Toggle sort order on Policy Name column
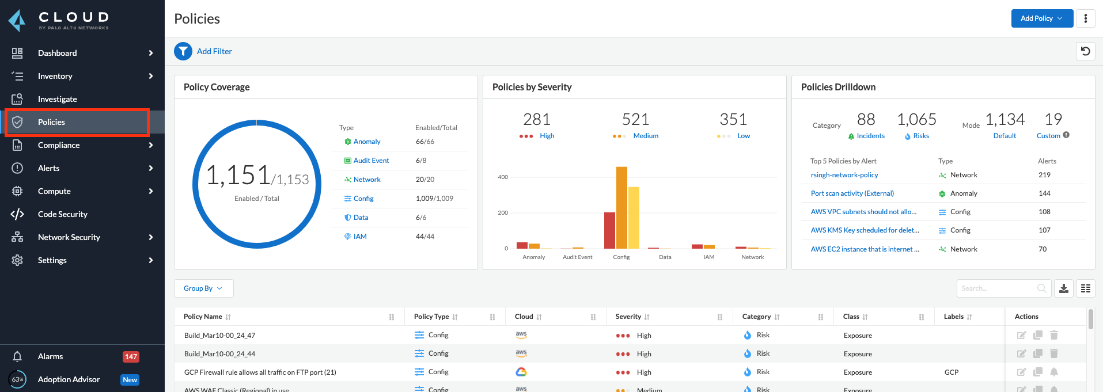 tap(228, 317)
